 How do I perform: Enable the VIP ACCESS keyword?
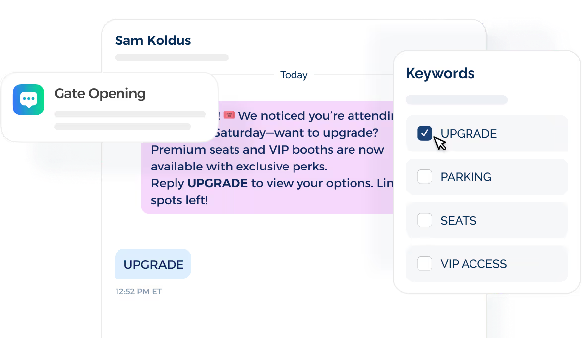click(424, 263)
